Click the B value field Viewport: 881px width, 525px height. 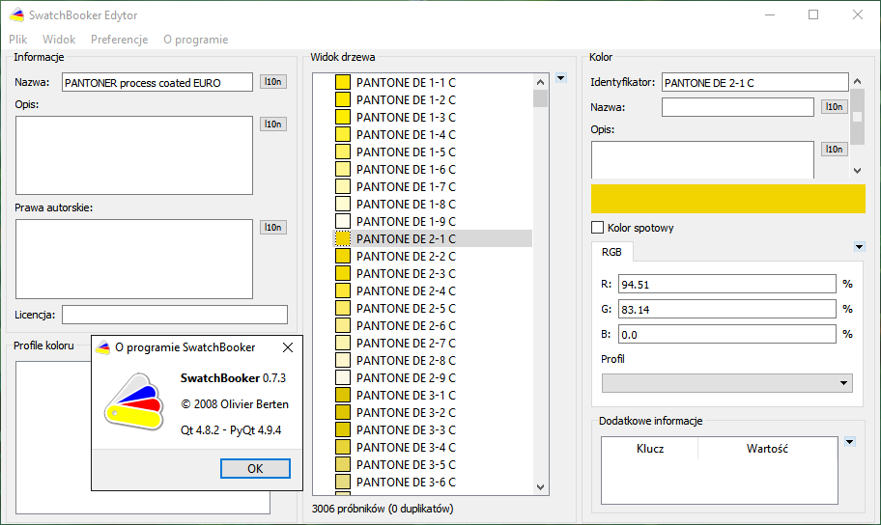pyautogui.click(x=727, y=334)
